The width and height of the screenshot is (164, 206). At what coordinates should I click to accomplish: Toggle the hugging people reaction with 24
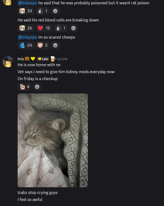pyautogui.click(x=26, y=45)
